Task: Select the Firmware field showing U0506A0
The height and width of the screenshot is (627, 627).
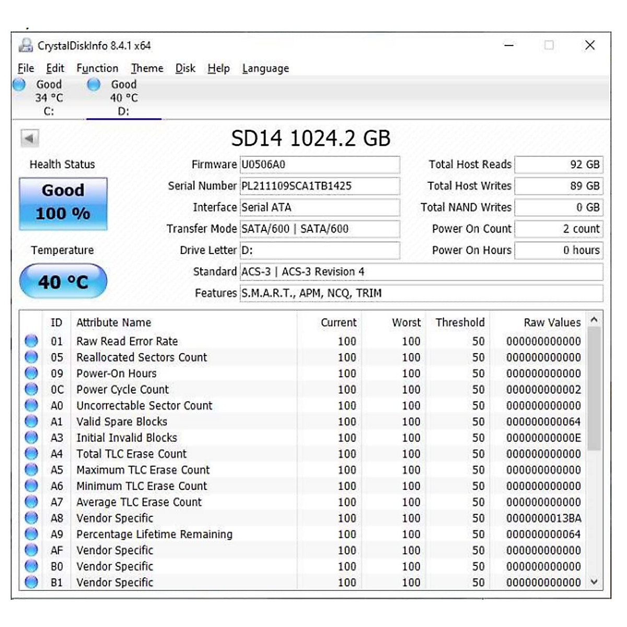Action: 319,165
